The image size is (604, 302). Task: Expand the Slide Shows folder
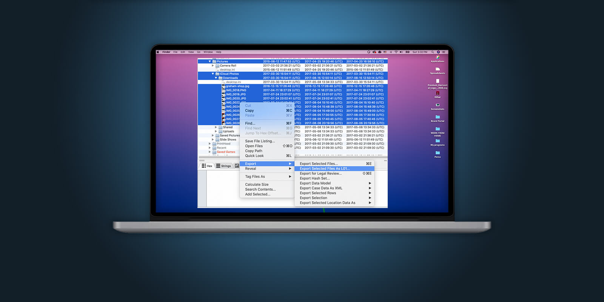coord(213,140)
